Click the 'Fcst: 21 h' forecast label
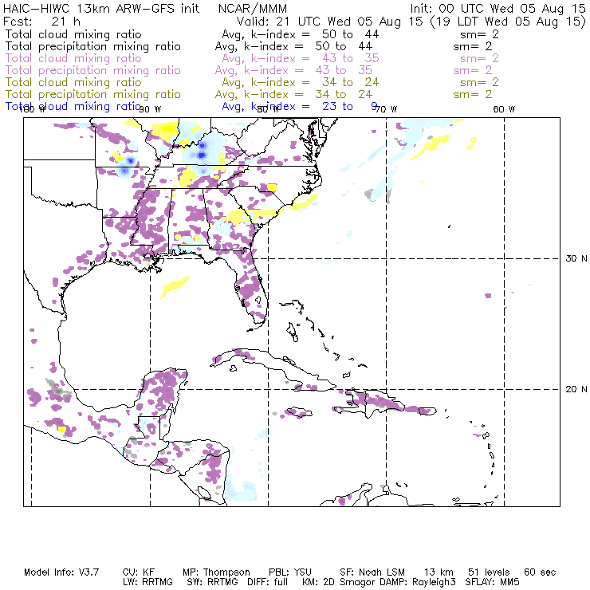The height and width of the screenshot is (590, 590). pos(41,21)
